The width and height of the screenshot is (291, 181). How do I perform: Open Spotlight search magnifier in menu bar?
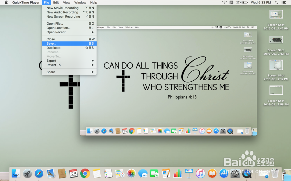click(276, 2)
